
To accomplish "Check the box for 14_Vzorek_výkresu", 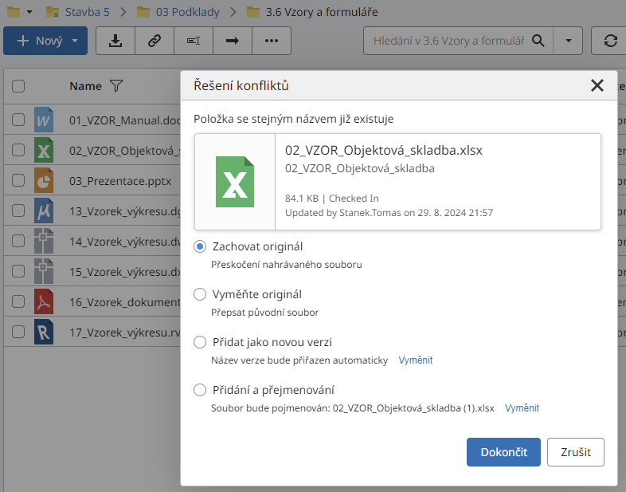I will (18, 241).
